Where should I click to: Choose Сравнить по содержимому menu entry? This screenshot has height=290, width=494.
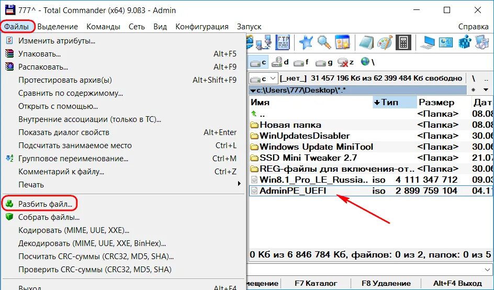123,93
